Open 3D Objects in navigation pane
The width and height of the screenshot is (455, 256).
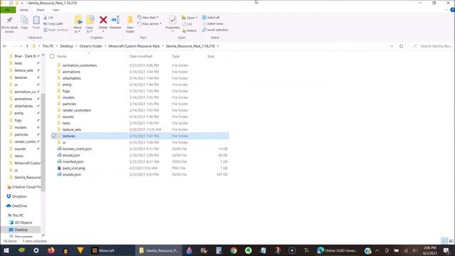(21, 223)
